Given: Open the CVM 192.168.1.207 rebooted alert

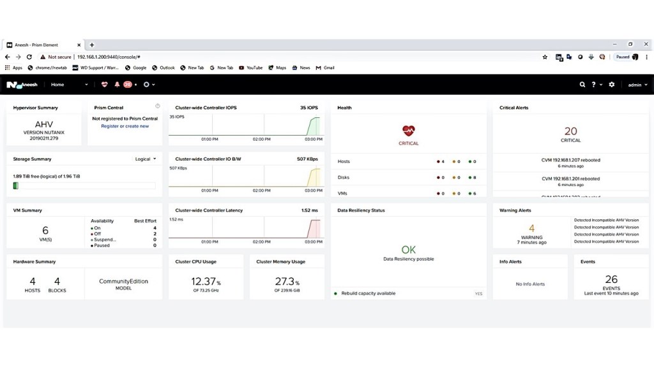Looking at the screenshot, I should point(570,161).
